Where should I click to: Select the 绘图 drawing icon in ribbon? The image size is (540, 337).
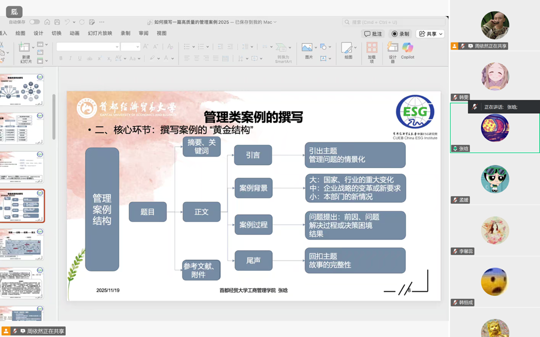[348, 51]
